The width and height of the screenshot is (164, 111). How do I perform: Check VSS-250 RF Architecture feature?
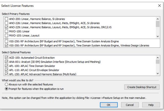[x=6, y=41]
